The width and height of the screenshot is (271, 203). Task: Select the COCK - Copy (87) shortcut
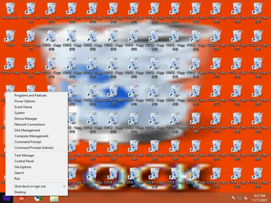258,123
